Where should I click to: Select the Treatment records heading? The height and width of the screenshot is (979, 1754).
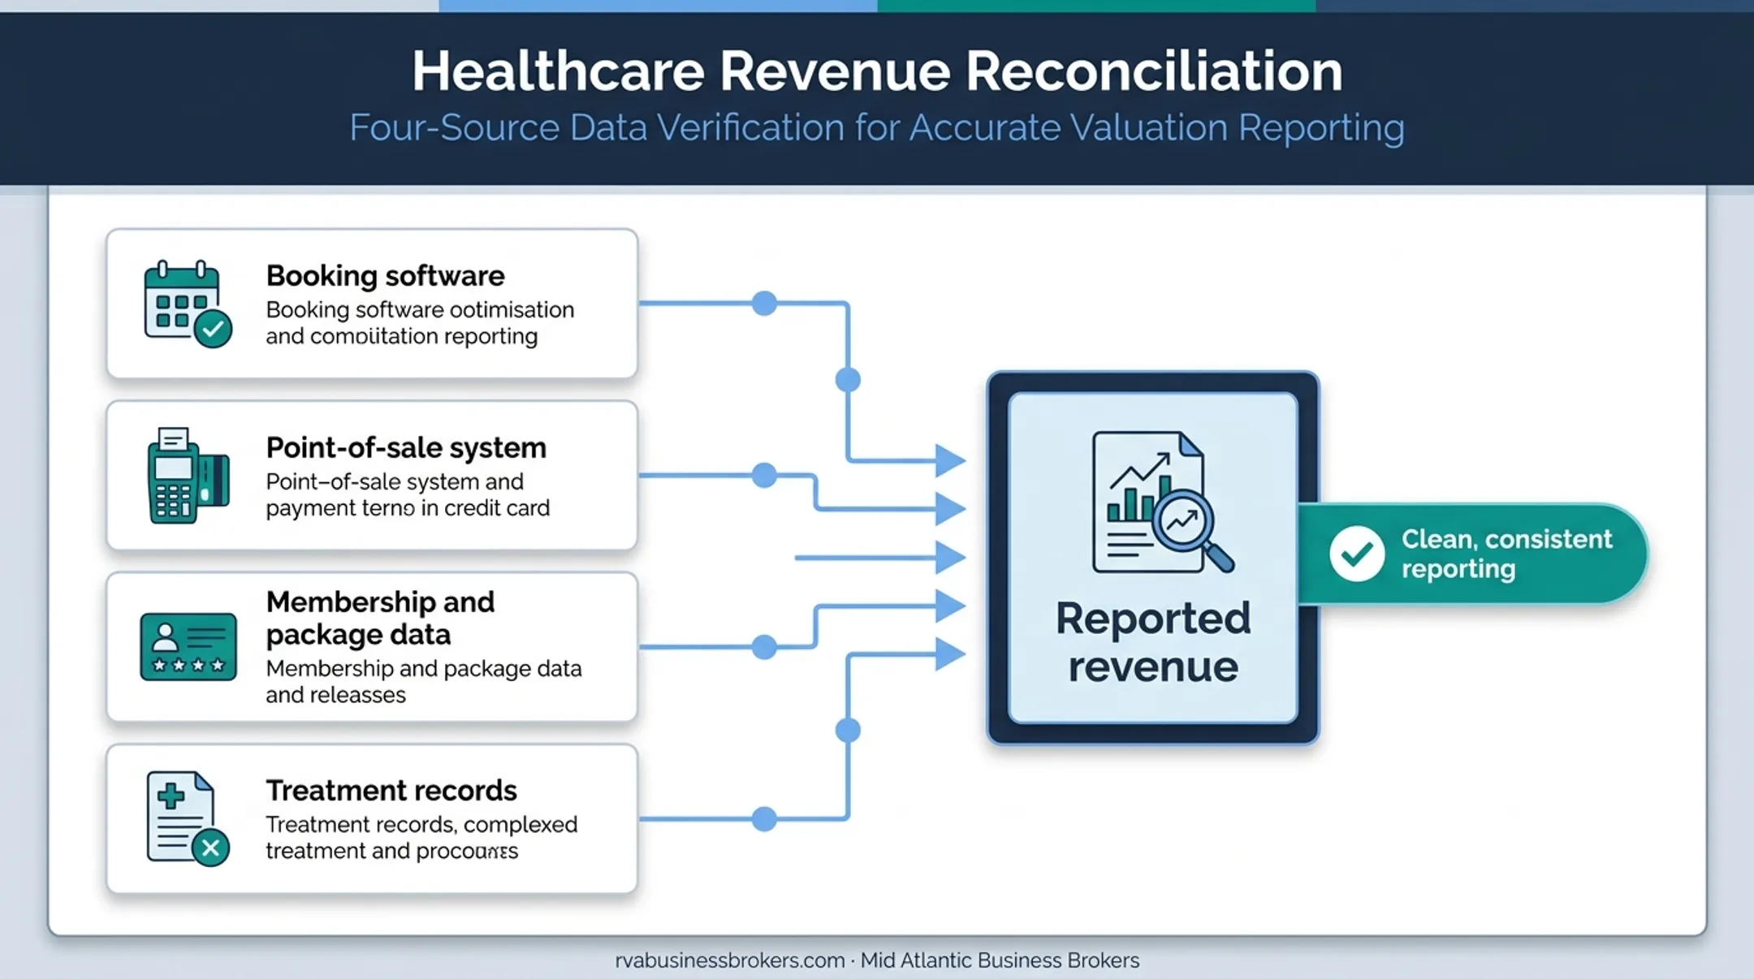click(391, 790)
